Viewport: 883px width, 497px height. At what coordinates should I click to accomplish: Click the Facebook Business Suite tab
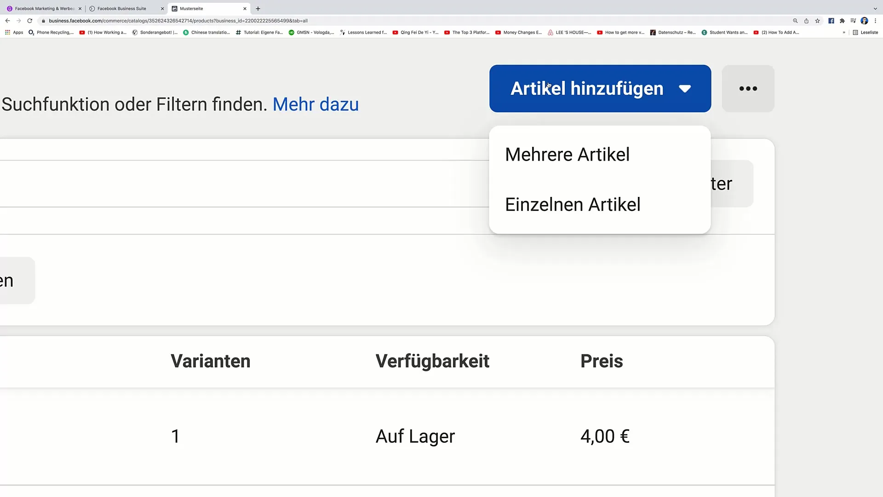[121, 8]
